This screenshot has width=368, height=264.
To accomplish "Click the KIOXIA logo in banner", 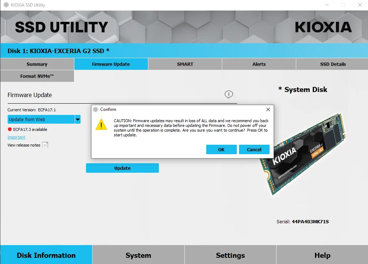I will [x=323, y=27].
